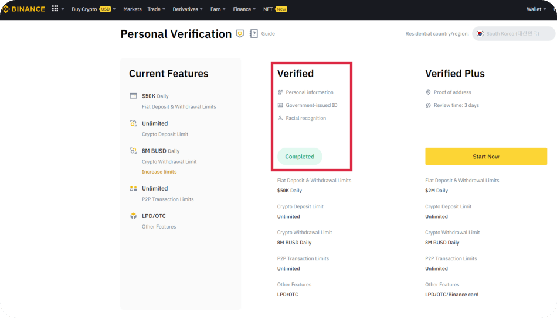The height and width of the screenshot is (318, 557).
Task: Open the NFT menu item
Action: tap(268, 9)
